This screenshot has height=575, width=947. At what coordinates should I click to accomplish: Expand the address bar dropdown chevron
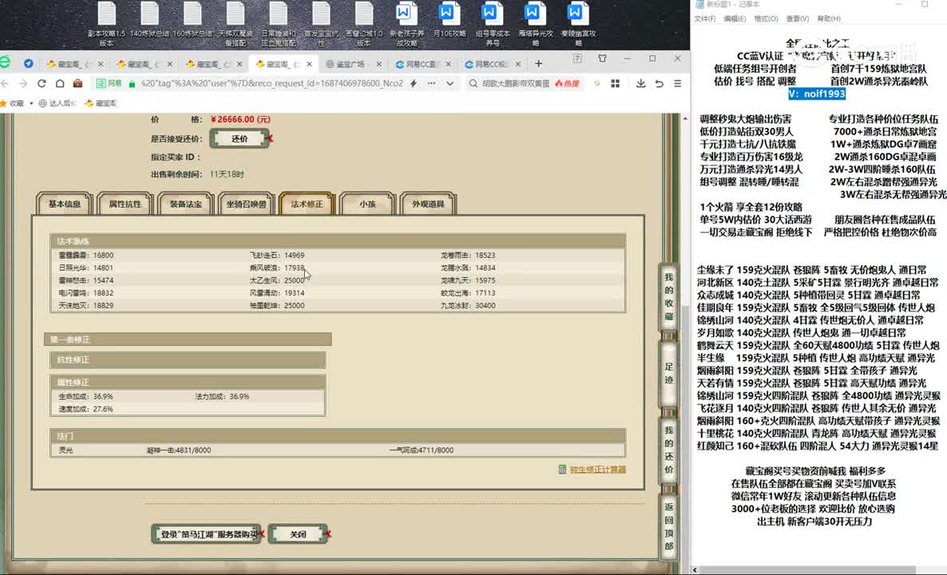tap(450, 83)
